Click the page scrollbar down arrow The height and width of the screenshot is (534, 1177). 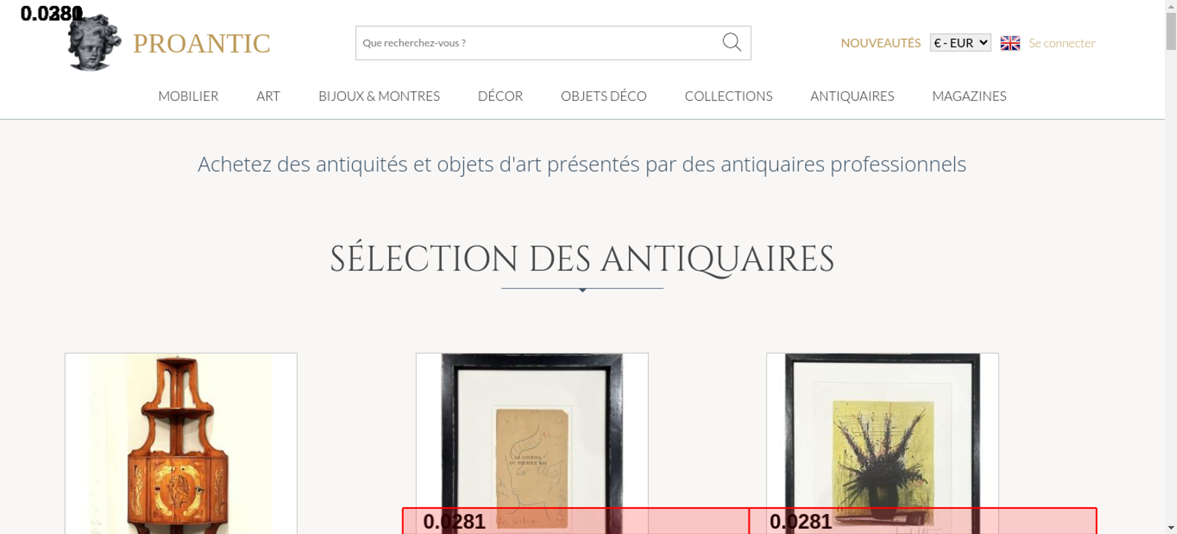pyautogui.click(x=1171, y=528)
